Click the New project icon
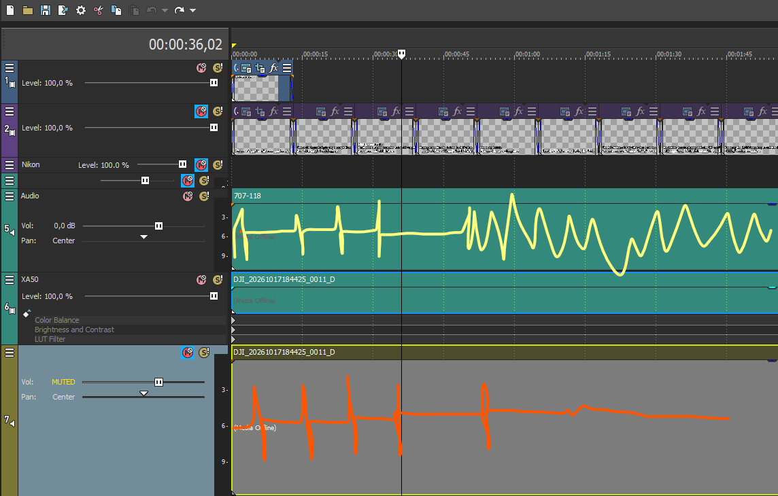This screenshot has height=496, width=778. tap(10, 10)
